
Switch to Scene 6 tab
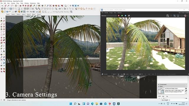click(x=18, y=14)
